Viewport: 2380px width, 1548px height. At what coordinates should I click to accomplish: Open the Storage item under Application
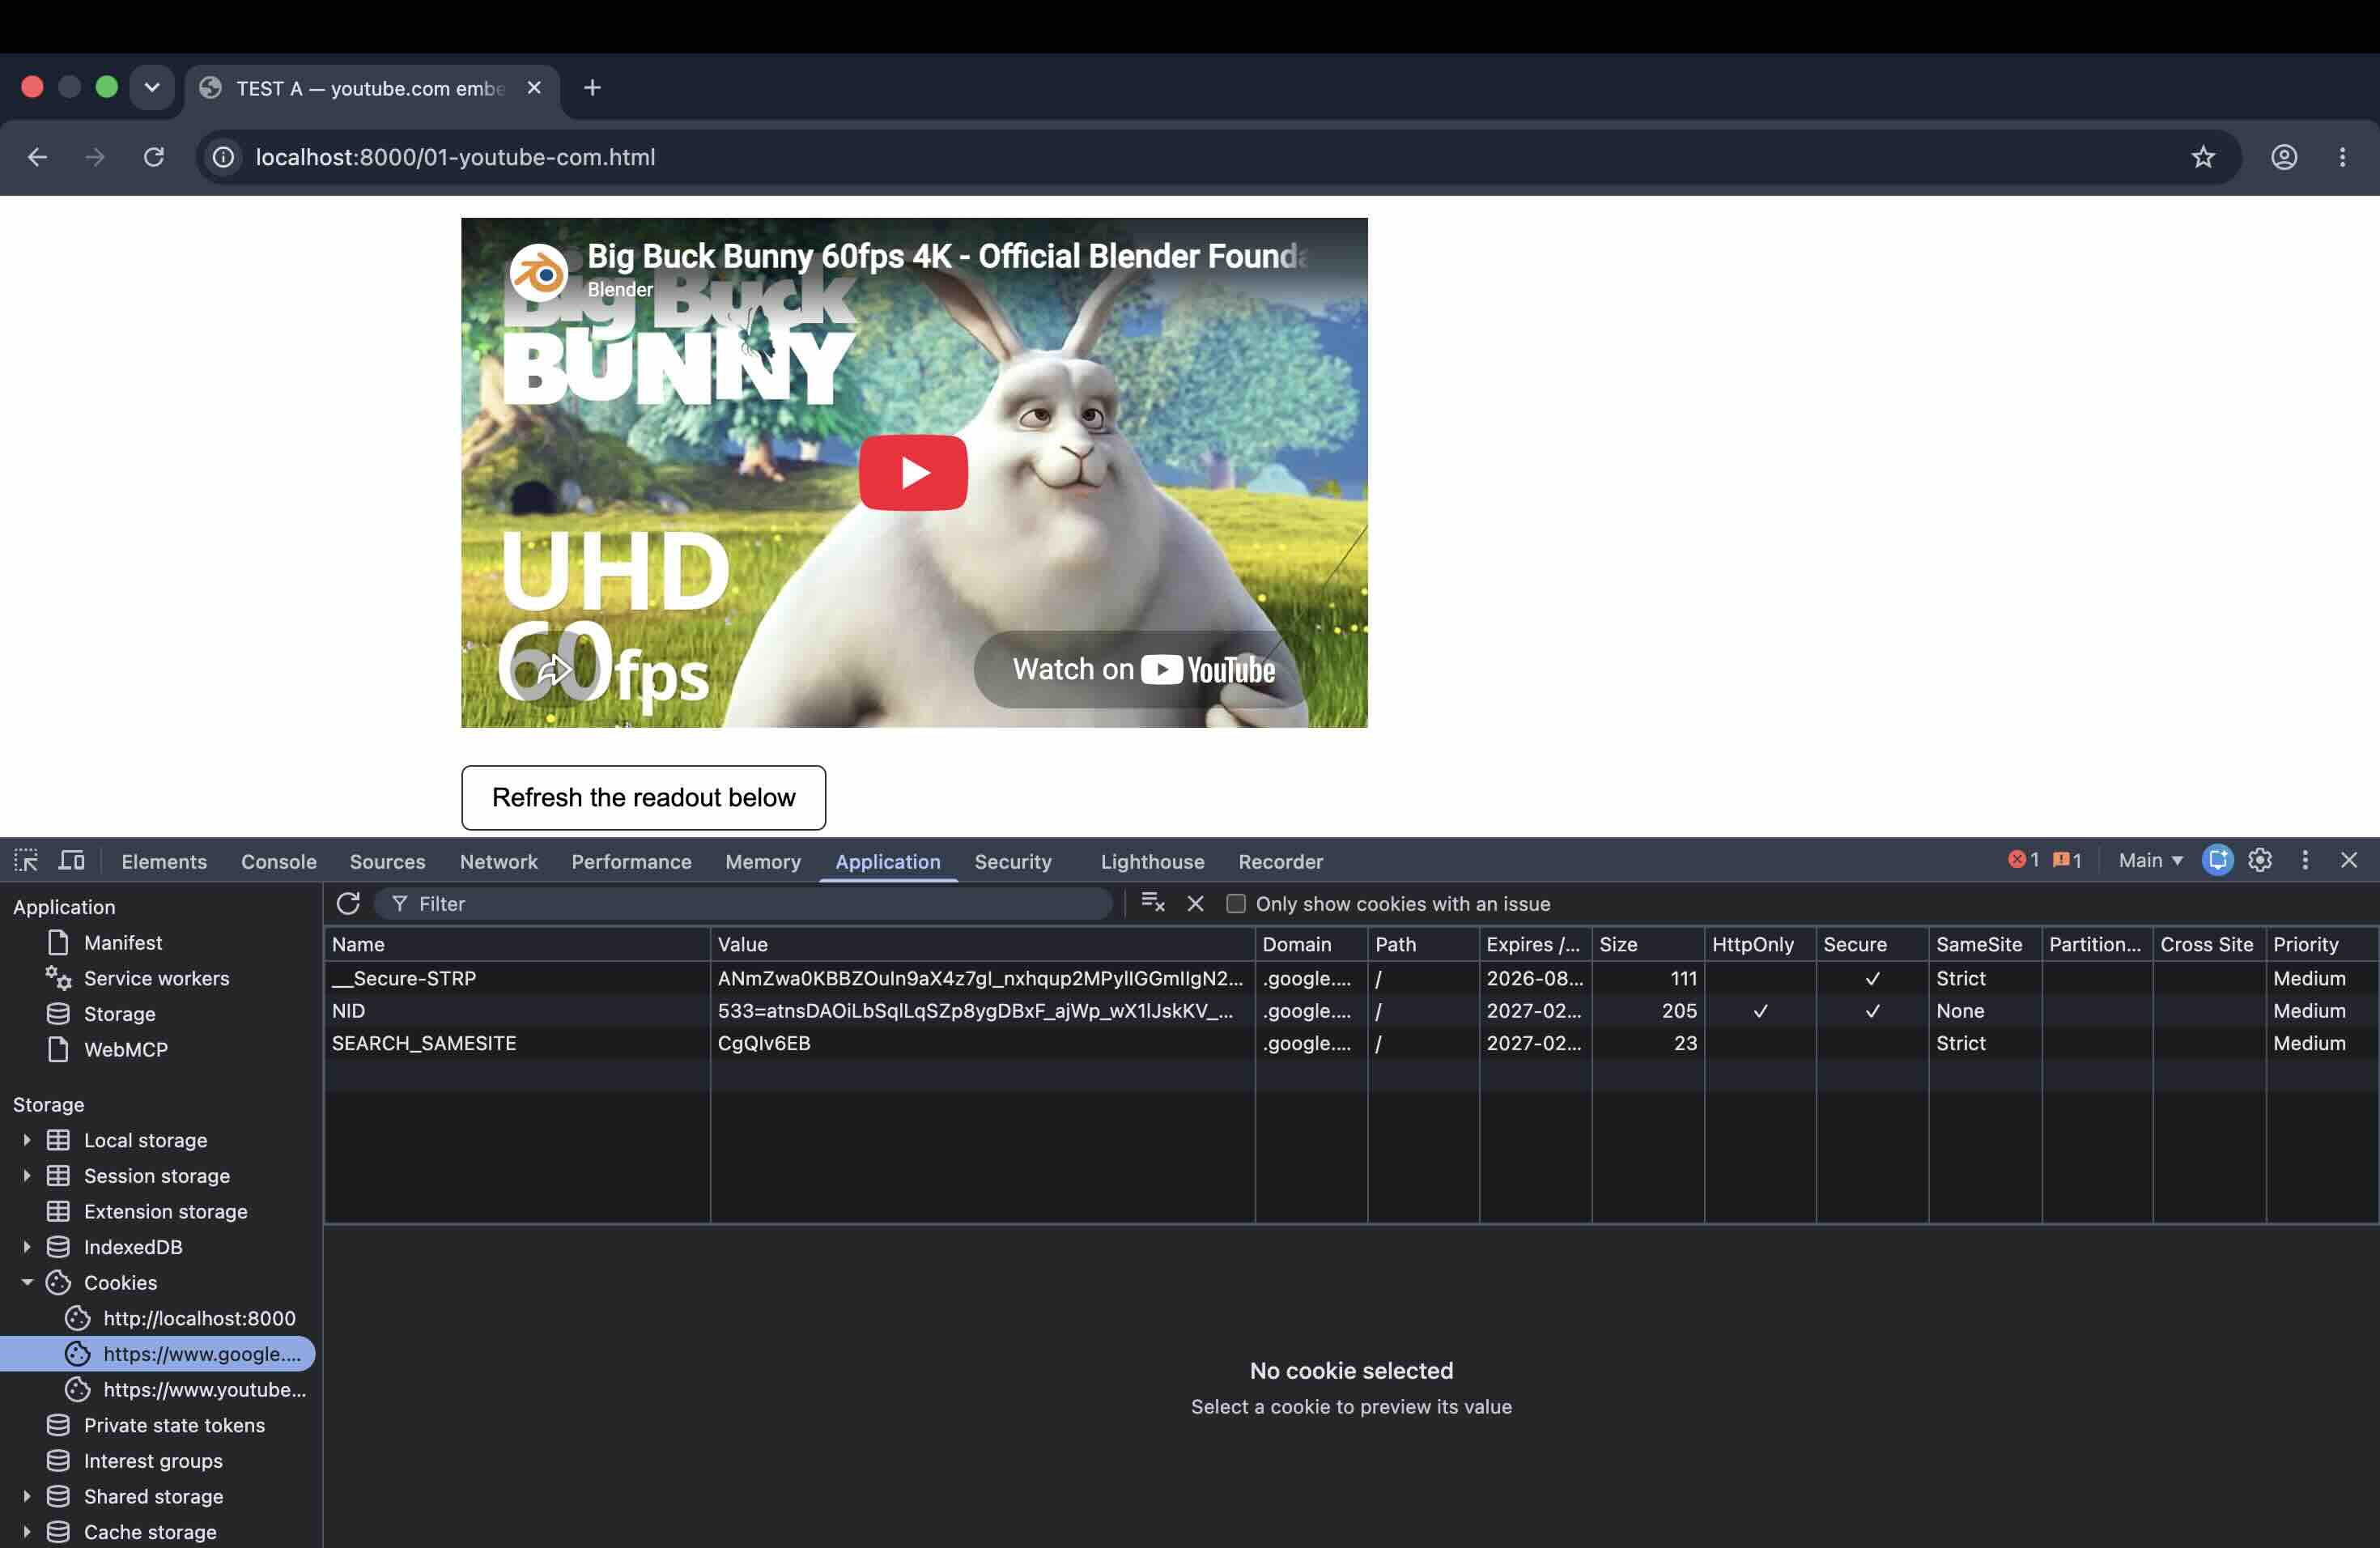coord(119,1013)
